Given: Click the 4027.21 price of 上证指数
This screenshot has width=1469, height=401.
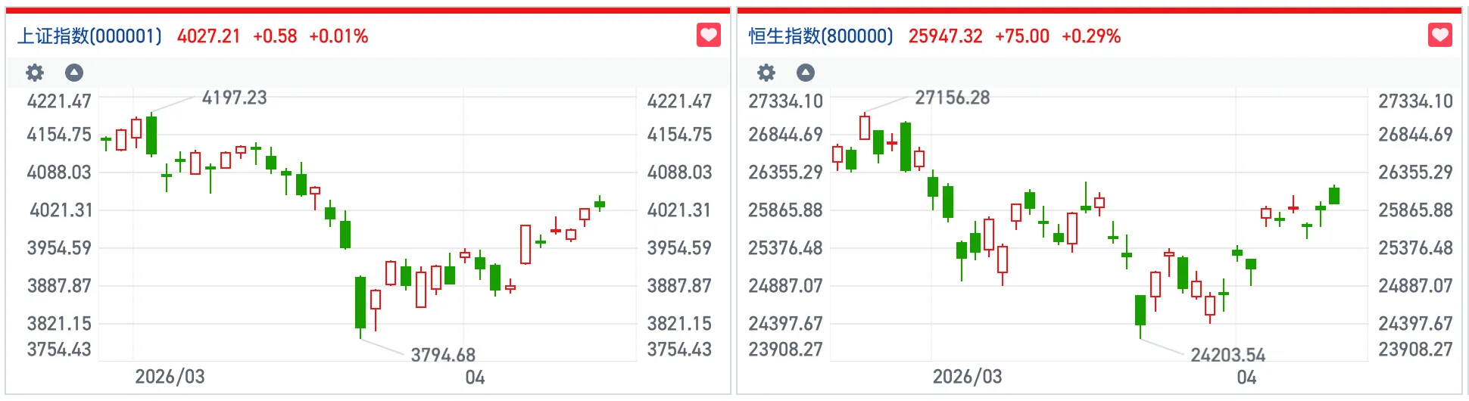Looking at the screenshot, I should pyautogui.click(x=208, y=36).
